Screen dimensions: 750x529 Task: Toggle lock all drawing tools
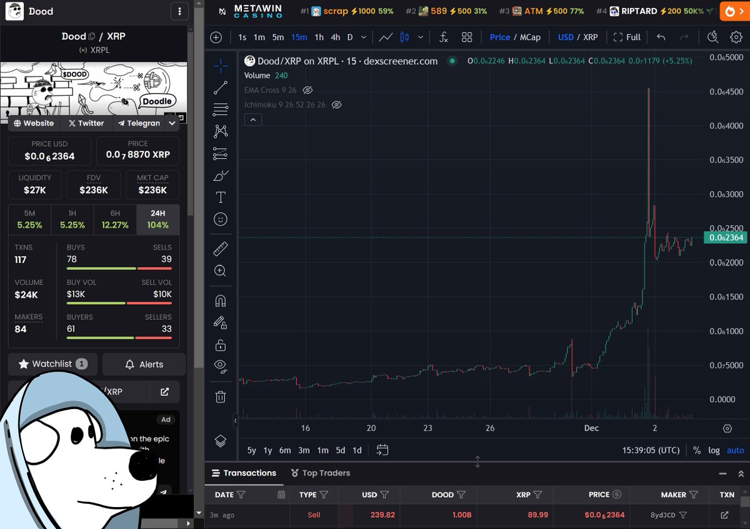tap(221, 345)
